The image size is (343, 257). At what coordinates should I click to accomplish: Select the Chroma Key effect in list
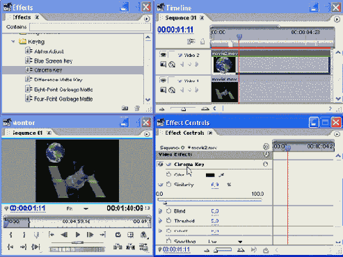(48, 70)
